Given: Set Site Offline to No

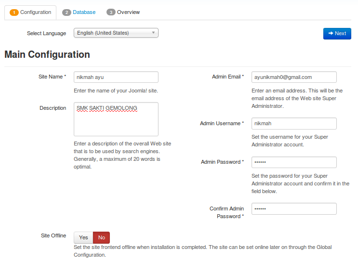Looking at the screenshot, I should pos(102,237).
